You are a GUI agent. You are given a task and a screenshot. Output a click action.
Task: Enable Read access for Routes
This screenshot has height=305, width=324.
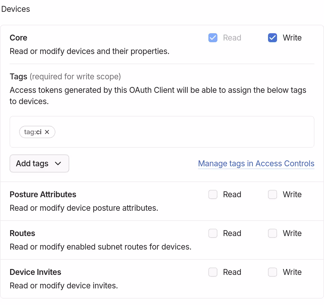point(213,233)
